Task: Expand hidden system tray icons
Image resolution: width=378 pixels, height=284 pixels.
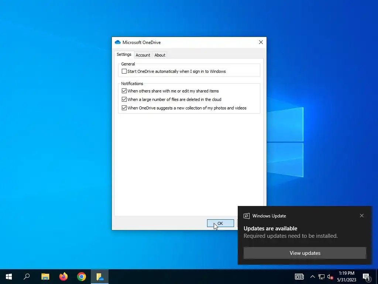Action: tap(312, 277)
